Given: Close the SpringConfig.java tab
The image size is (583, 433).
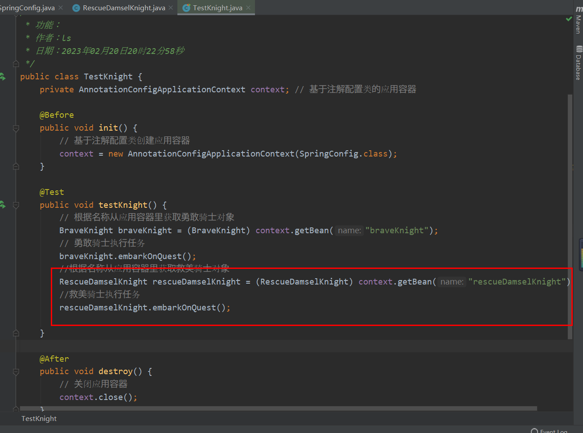Looking at the screenshot, I should 61,8.
